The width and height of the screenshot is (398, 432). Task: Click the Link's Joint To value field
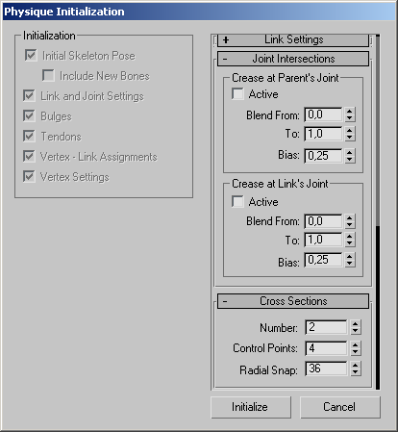(x=323, y=240)
